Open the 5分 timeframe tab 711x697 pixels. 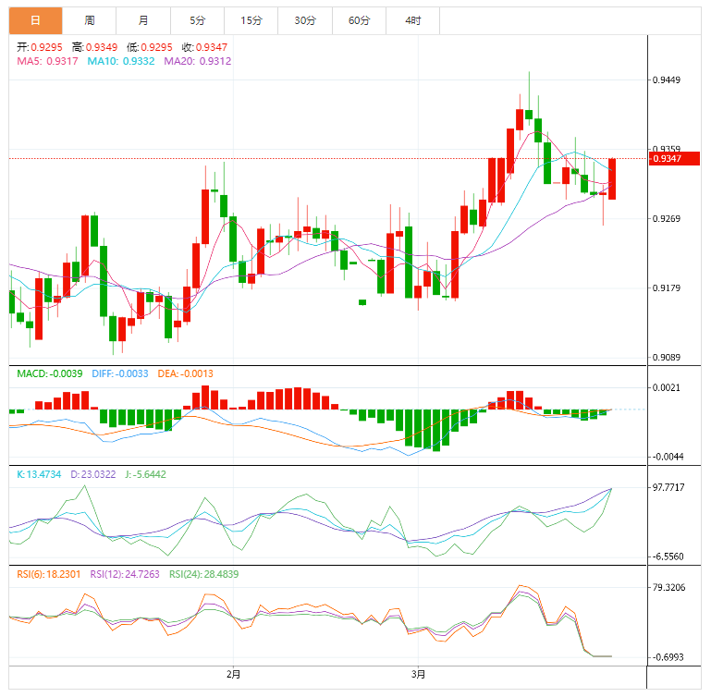point(197,20)
